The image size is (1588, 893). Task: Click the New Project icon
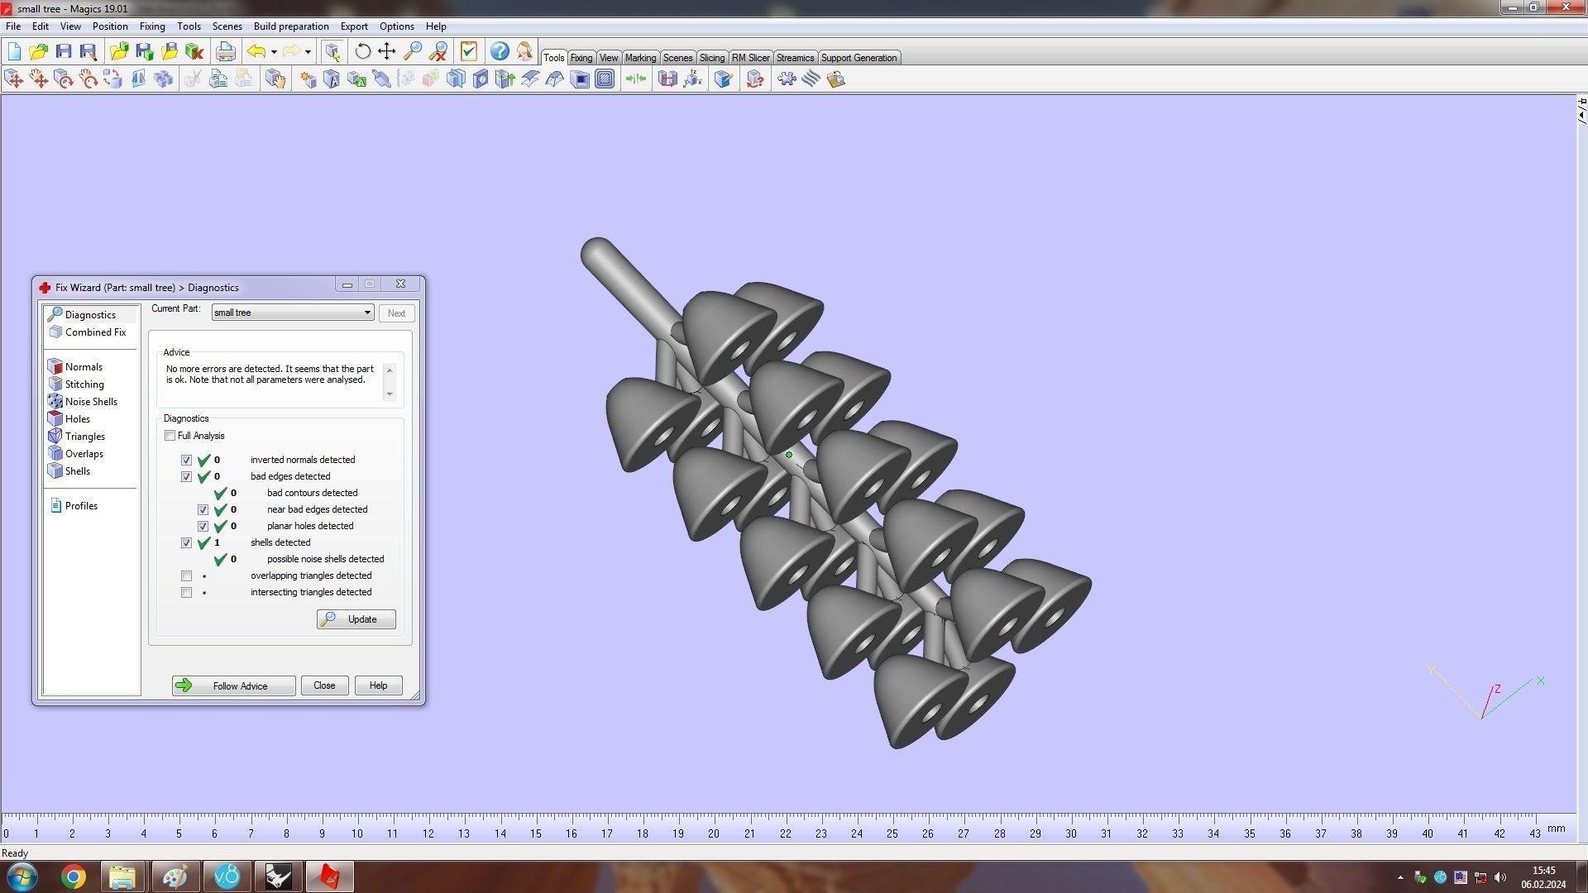click(x=14, y=51)
